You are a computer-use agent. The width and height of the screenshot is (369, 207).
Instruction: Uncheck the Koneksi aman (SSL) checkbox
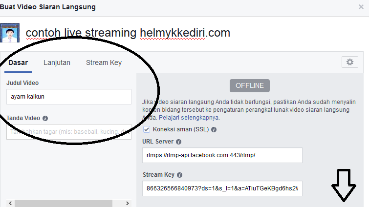[x=146, y=129]
